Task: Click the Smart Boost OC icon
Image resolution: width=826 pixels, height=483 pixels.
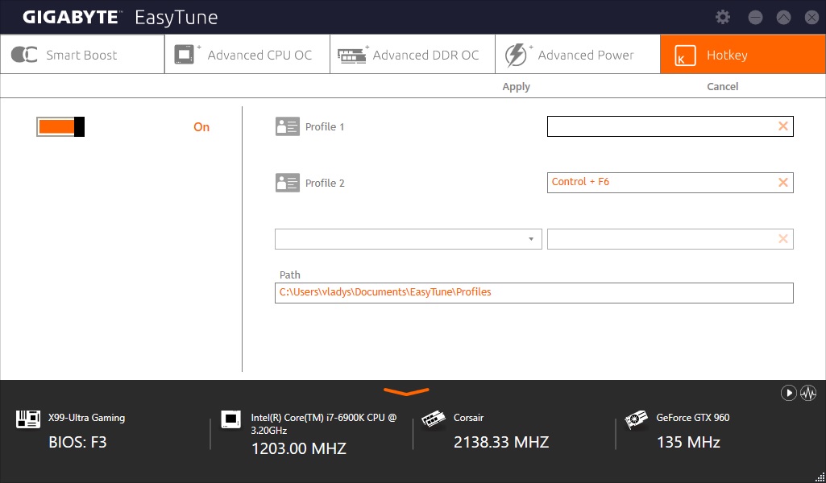Action: [x=24, y=55]
